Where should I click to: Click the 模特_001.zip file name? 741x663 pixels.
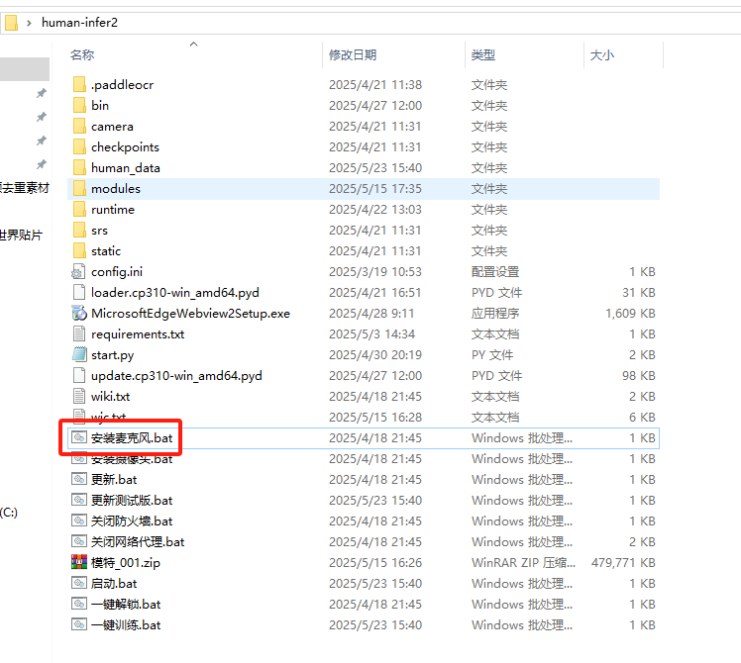pyautogui.click(x=126, y=562)
